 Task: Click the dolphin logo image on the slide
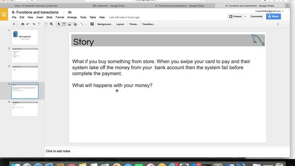coord(258,40)
